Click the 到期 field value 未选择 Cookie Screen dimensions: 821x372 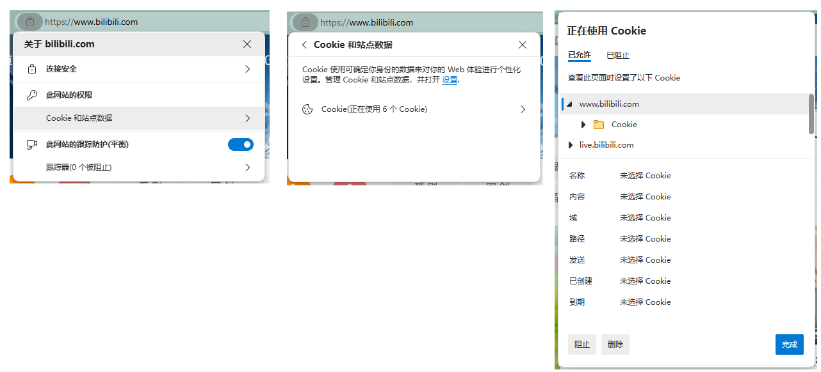point(646,302)
